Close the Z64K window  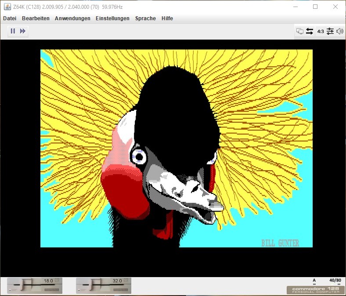pyautogui.click(x=335, y=7)
